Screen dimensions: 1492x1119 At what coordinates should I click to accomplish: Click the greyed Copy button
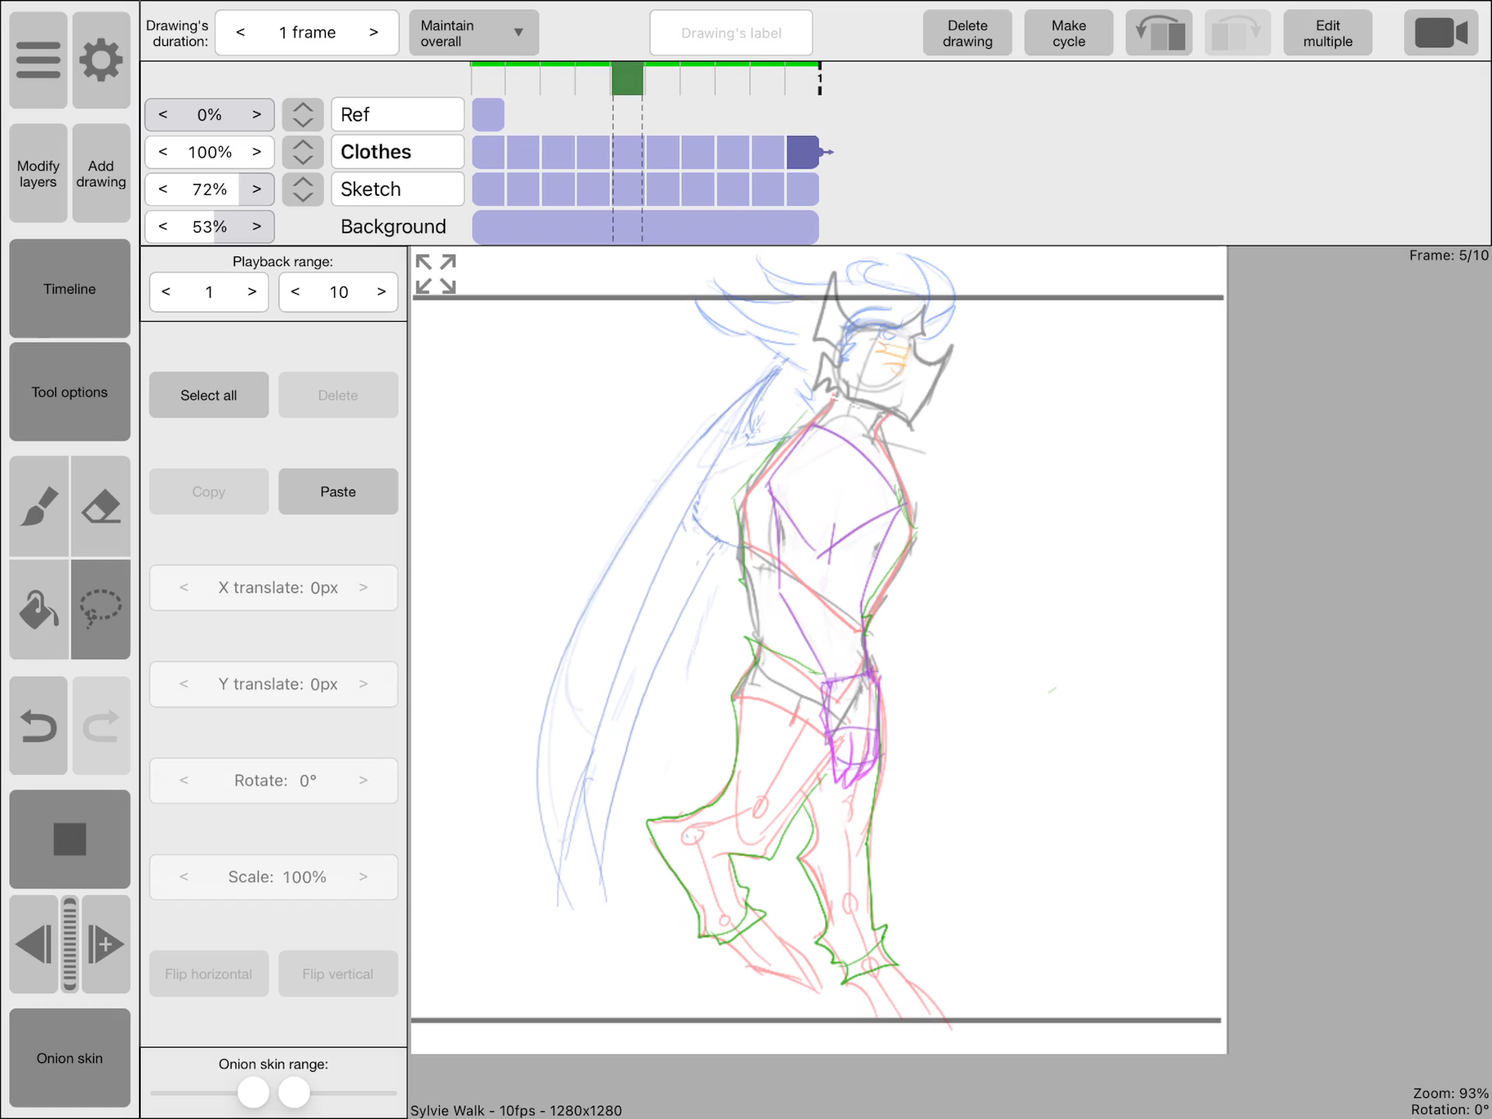(209, 491)
